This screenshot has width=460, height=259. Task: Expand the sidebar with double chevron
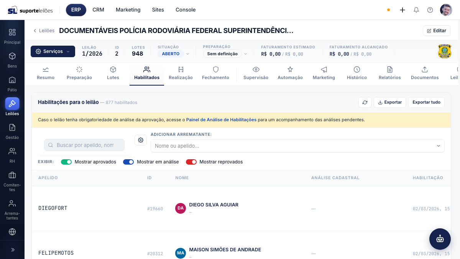click(x=12, y=249)
